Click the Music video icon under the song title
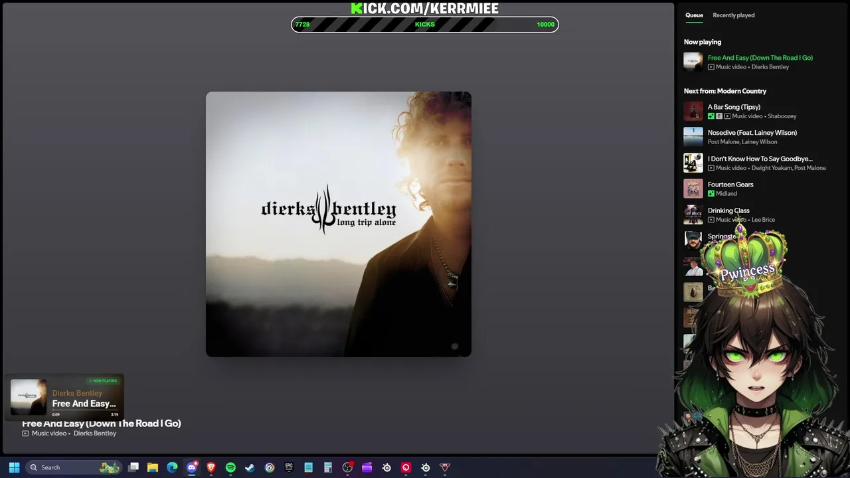Screen dimensions: 850x478 [x=25, y=434]
